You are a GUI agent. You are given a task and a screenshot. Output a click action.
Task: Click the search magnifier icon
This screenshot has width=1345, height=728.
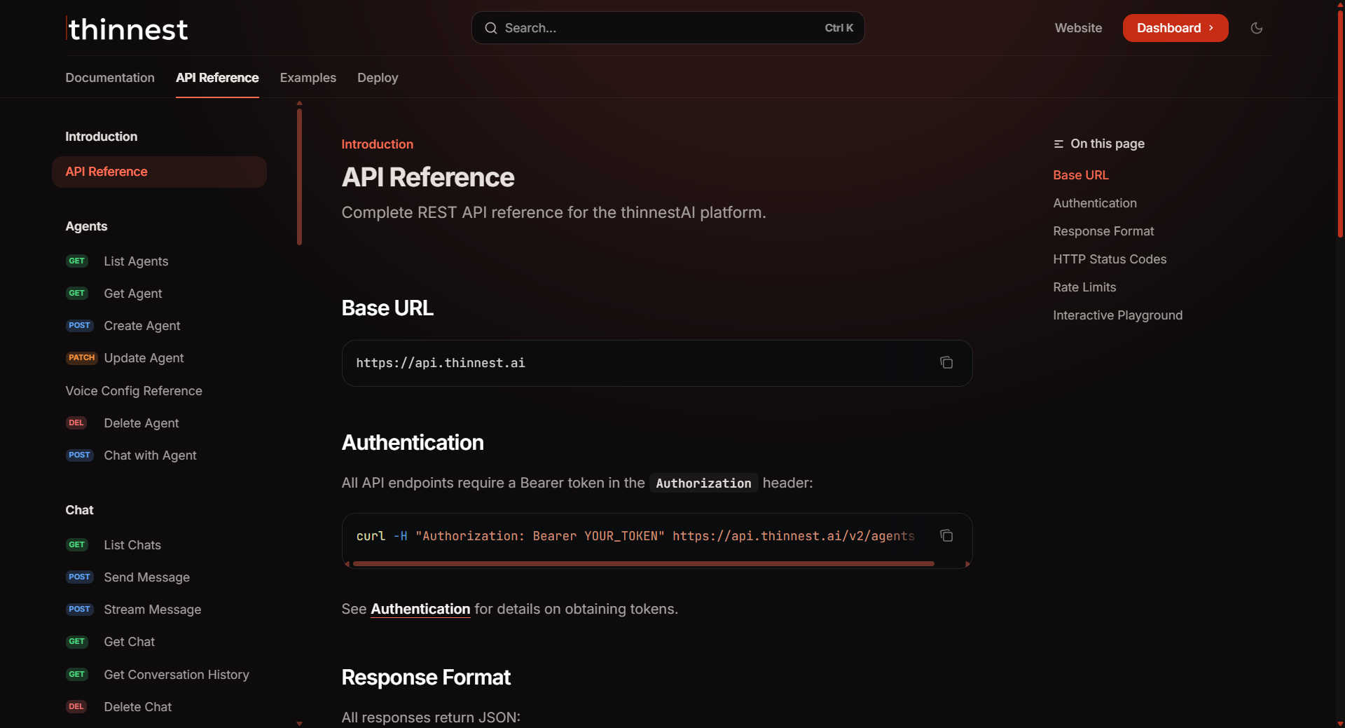click(x=491, y=28)
